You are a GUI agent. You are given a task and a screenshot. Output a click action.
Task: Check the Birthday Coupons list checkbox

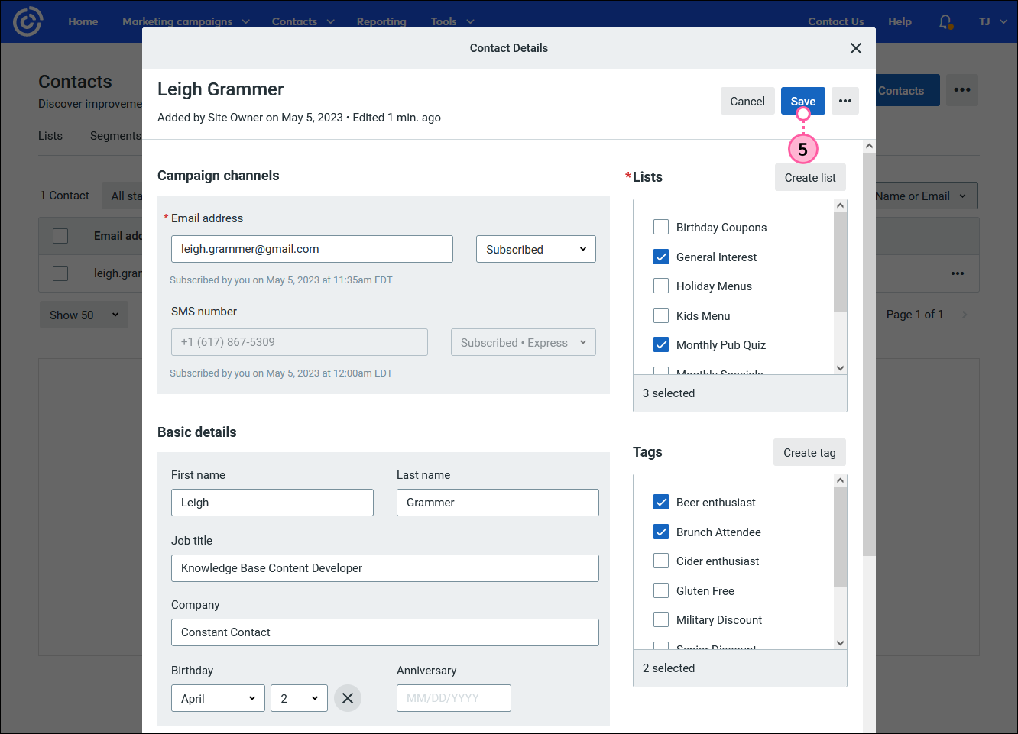pyautogui.click(x=661, y=227)
